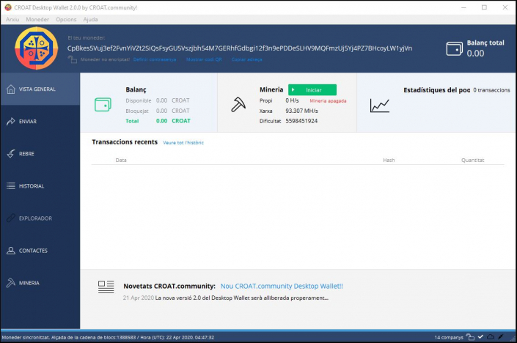The width and height of the screenshot is (517, 343).
Task: Open the Explorador block explorer
Action: [40, 218]
